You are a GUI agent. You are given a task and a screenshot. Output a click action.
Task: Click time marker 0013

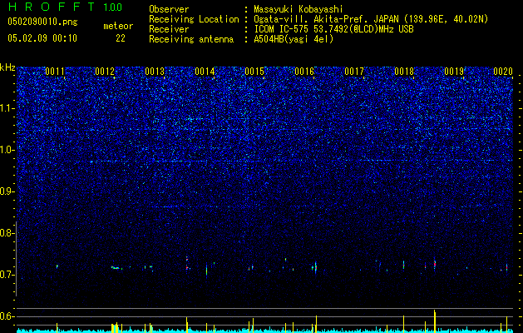155,72
